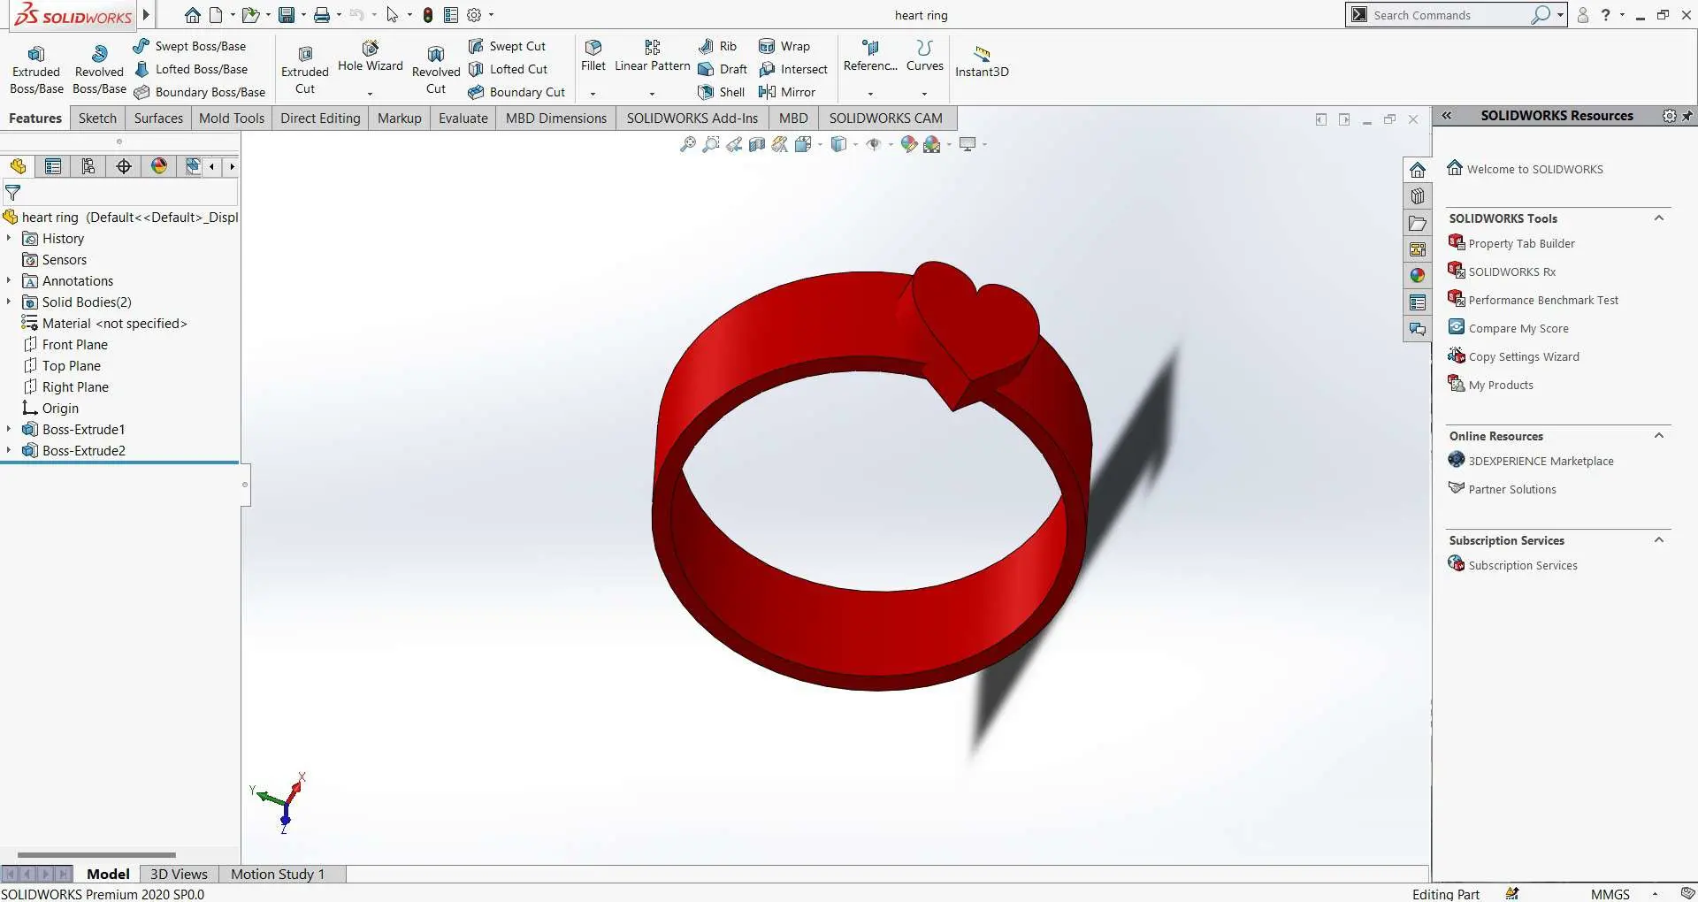The image size is (1698, 902).
Task: Toggle Instant3D mode
Action: (x=982, y=61)
